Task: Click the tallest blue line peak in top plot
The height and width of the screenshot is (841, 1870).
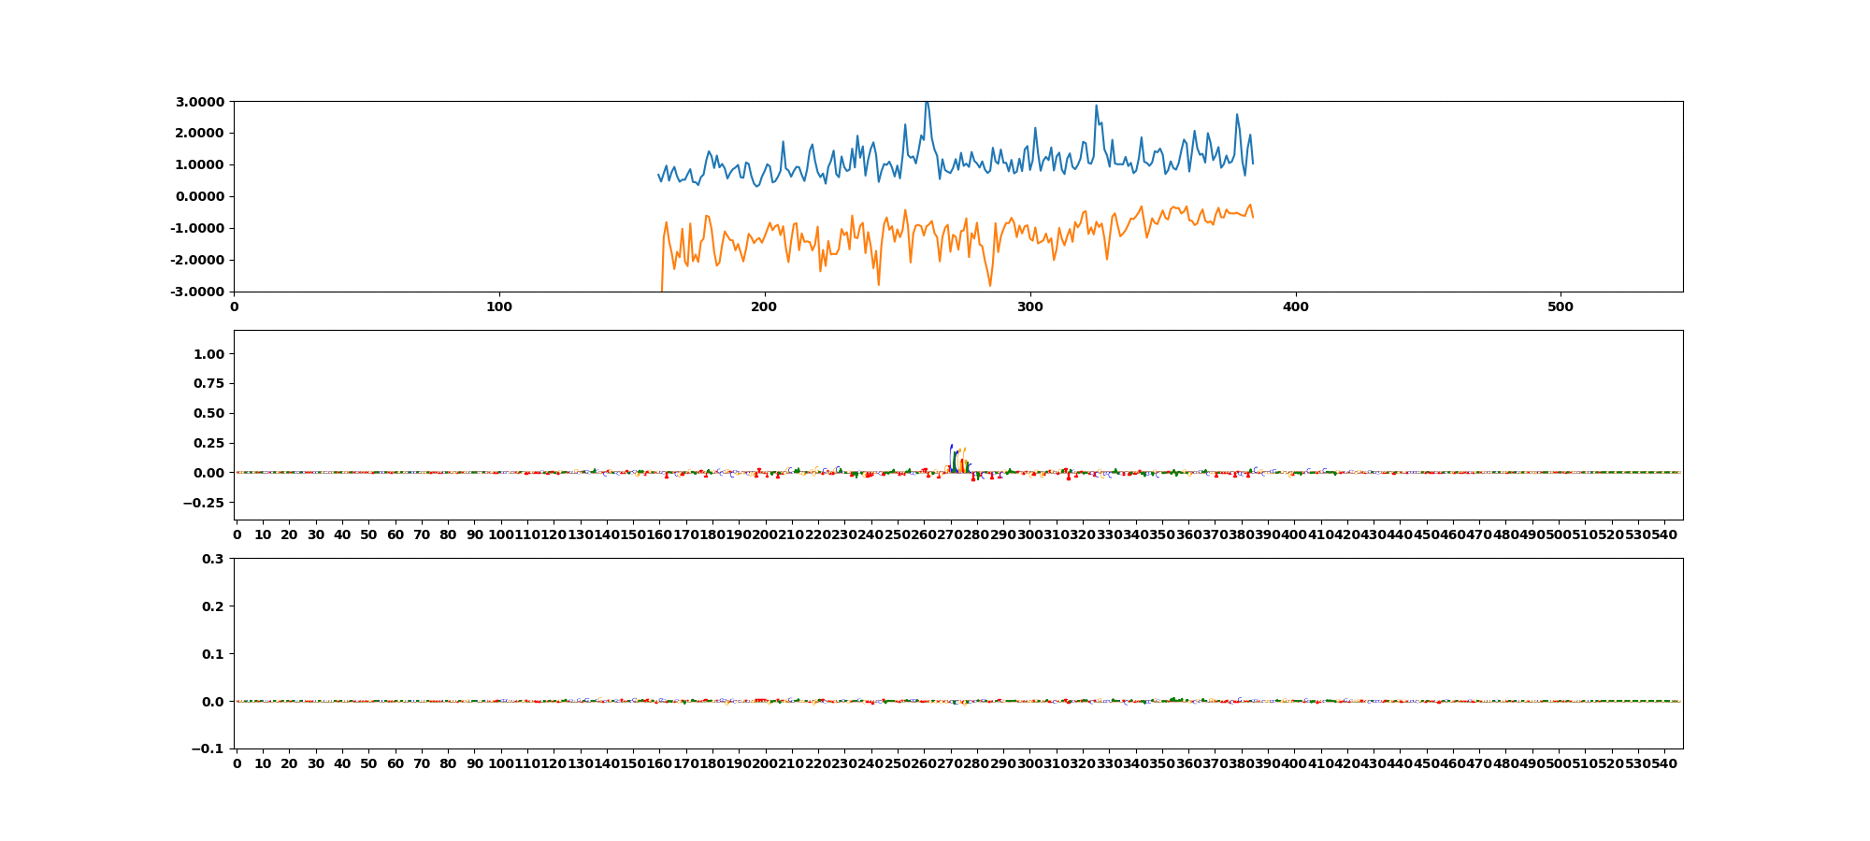Action: (926, 104)
